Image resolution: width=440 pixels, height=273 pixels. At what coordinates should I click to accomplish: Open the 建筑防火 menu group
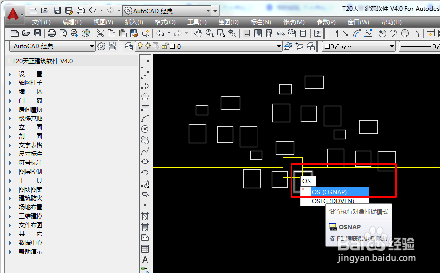(x=30, y=198)
